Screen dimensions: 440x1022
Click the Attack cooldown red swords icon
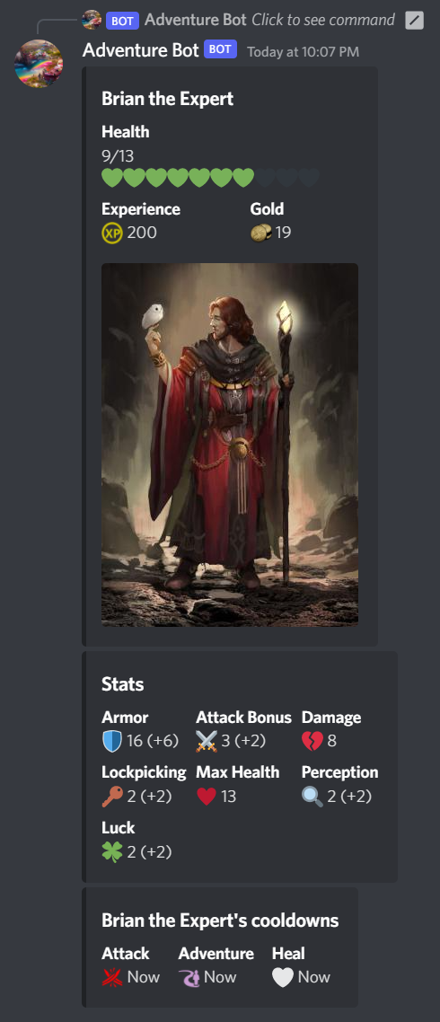[112, 977]
